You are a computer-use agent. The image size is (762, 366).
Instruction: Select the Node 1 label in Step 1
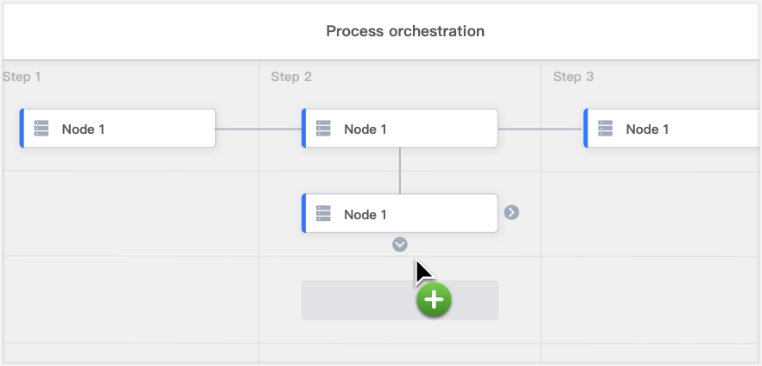[83, 129]
